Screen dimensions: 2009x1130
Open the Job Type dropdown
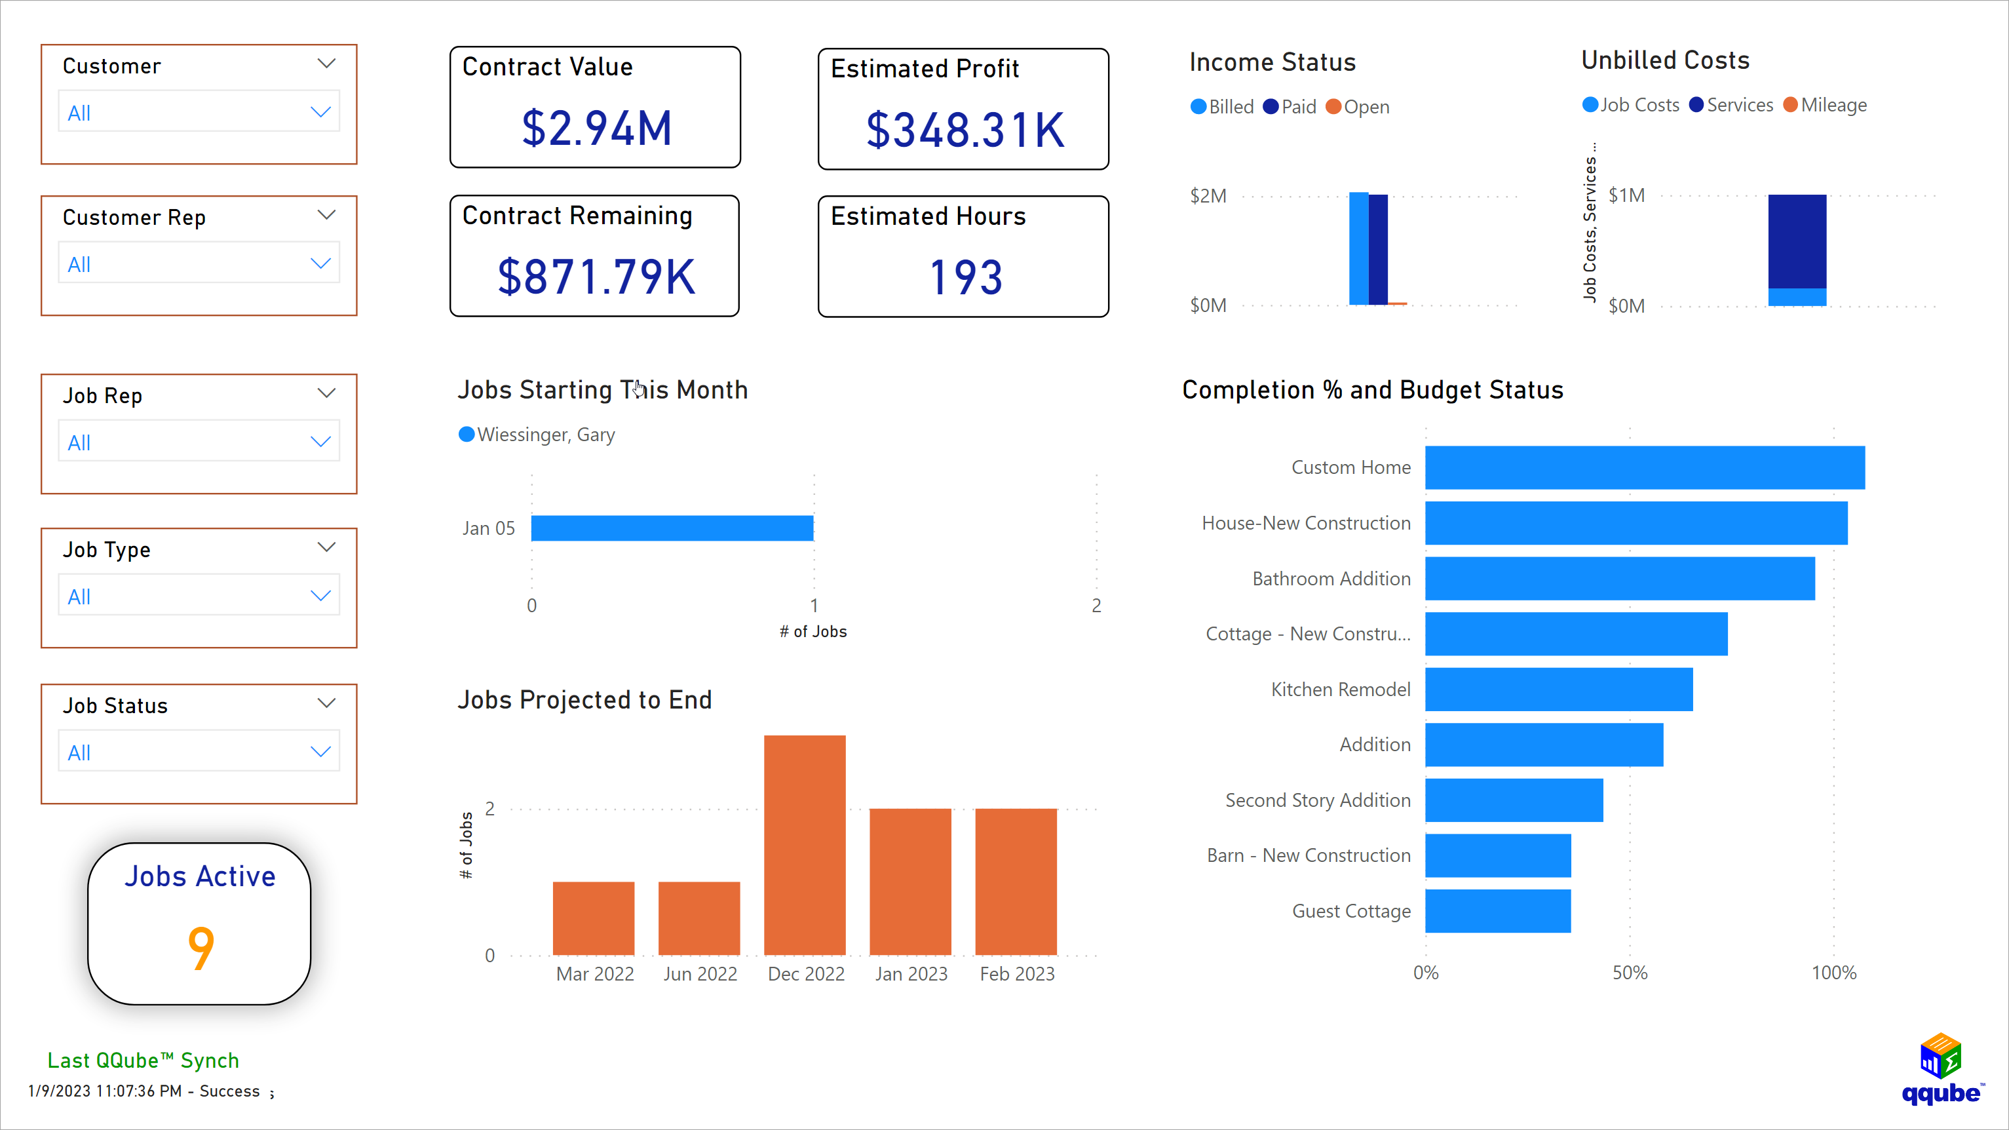click(x=320, y=595)
